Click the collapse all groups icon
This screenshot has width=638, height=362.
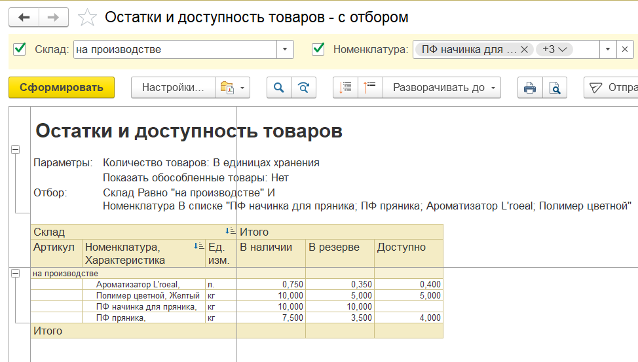(370, 88)
